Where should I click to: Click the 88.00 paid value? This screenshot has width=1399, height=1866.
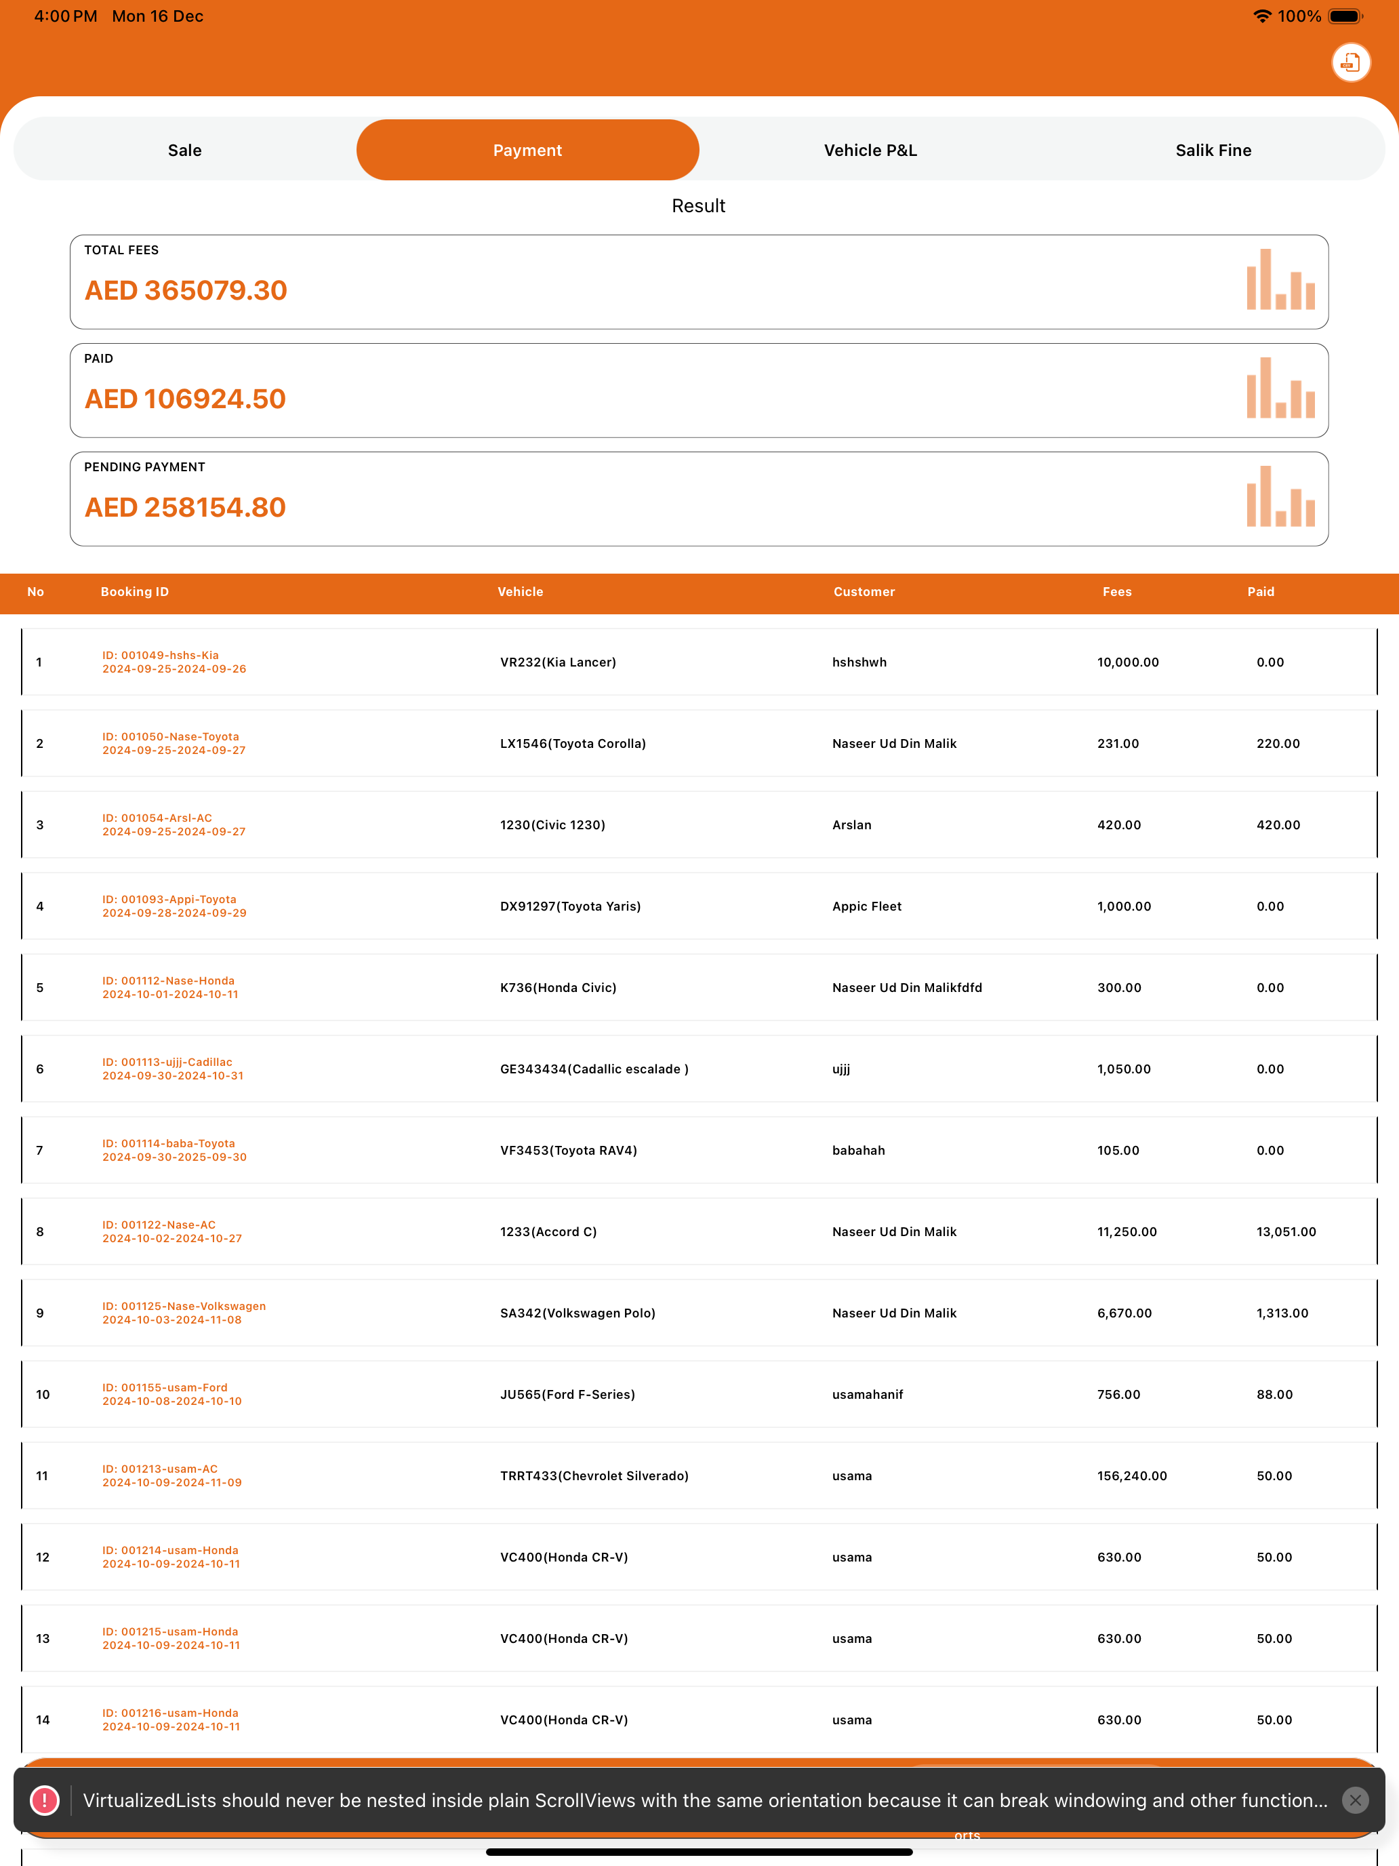[x=1274, y=1395]
